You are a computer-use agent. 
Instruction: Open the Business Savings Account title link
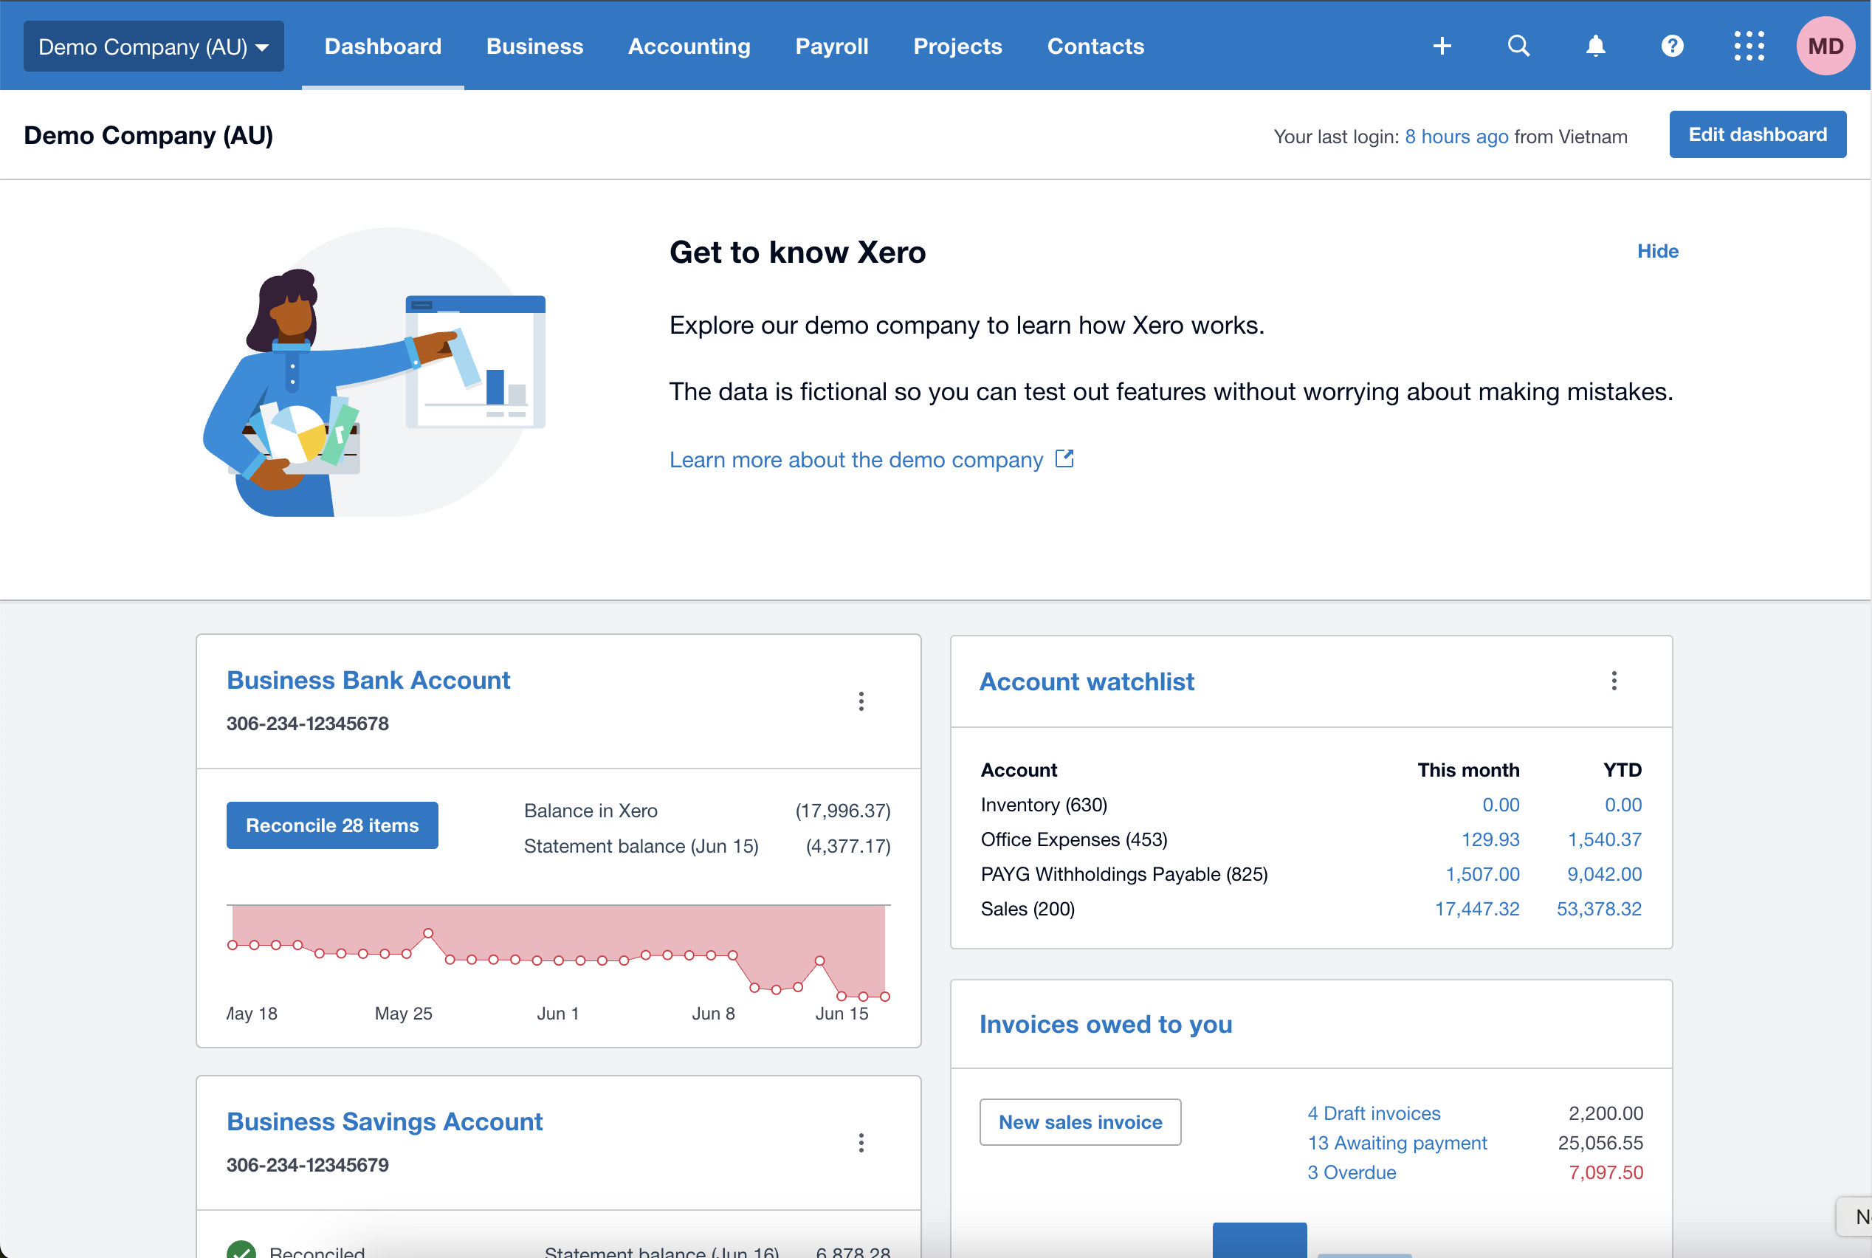384,1121
